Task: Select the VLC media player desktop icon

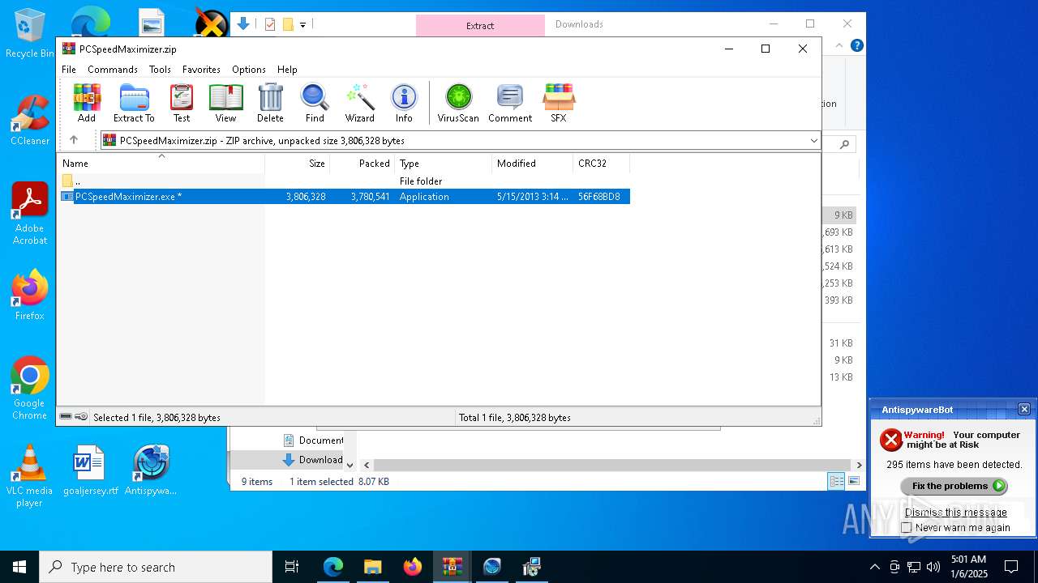Action: 29,476
